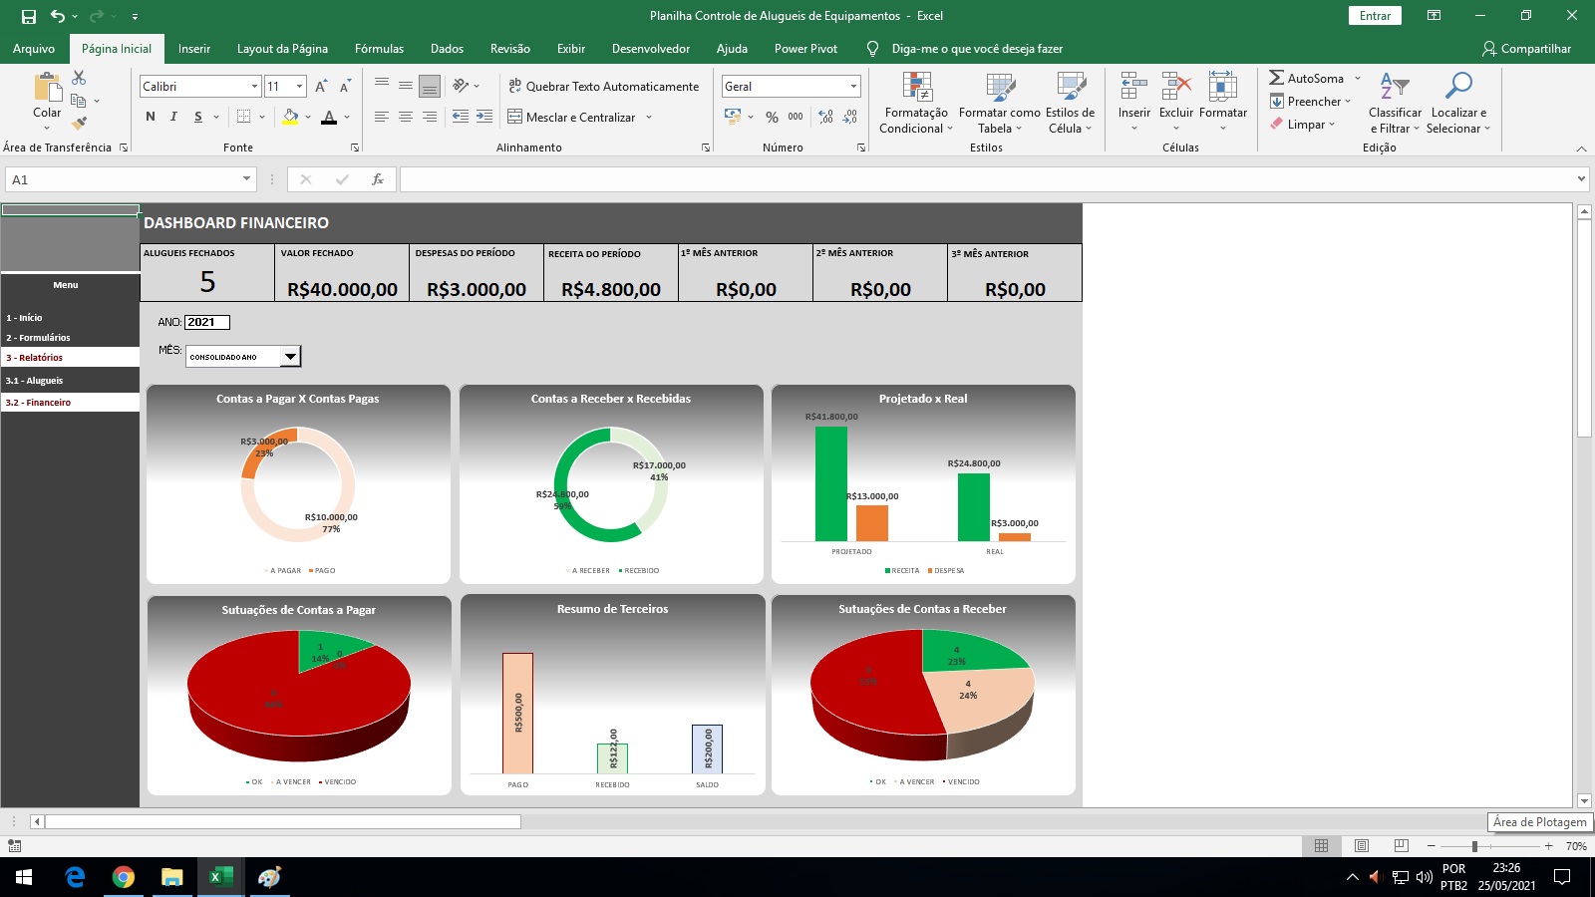Go to 3.1 - Alugueis menu item
This screenshot has width=1595, height=897.
point(70,381)
